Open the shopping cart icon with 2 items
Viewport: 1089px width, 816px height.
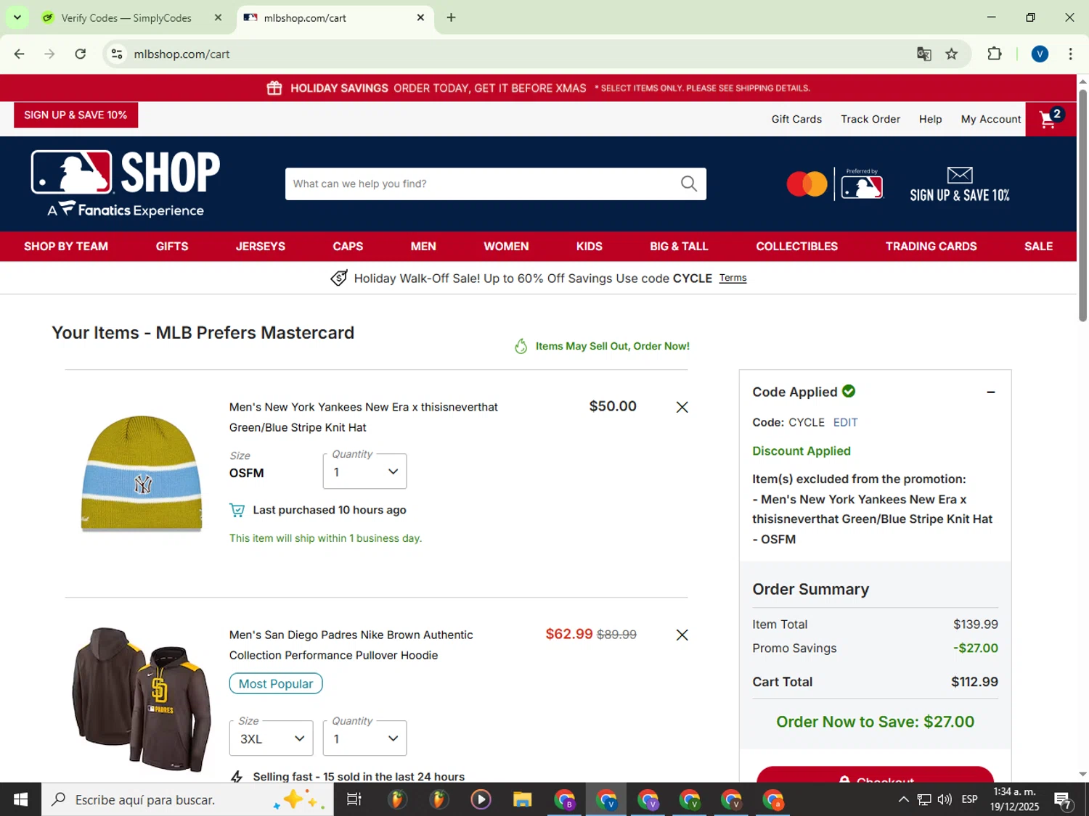pos(1050,119)
